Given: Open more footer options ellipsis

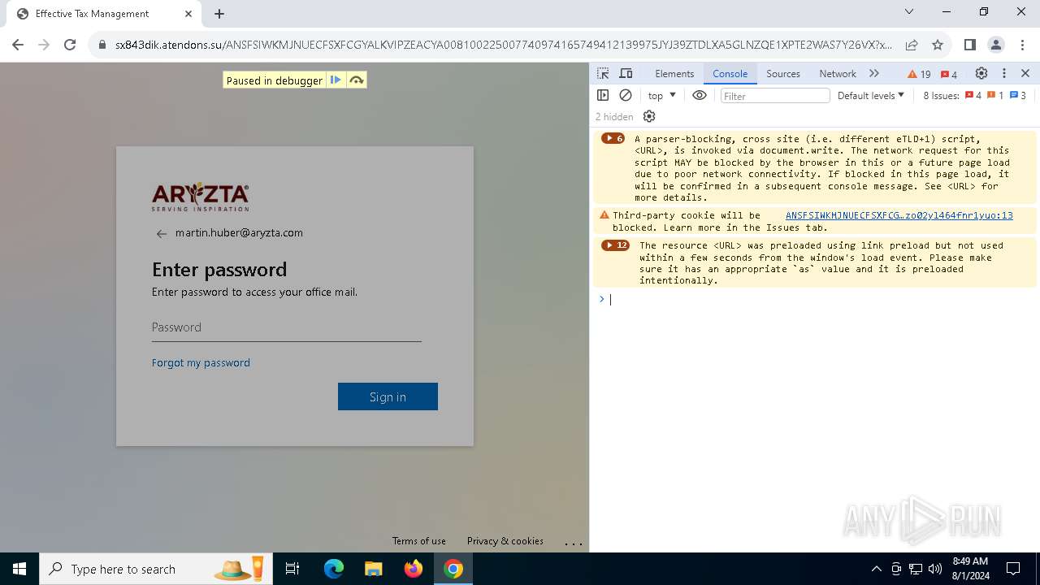Looking at the screenshot, I should pos(574,542).
